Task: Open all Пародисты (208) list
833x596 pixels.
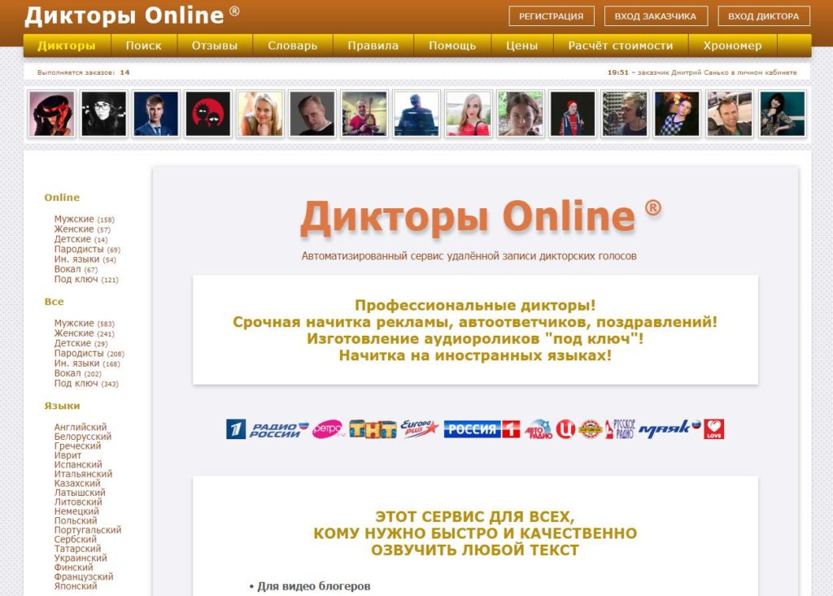Action: [89, 353]
